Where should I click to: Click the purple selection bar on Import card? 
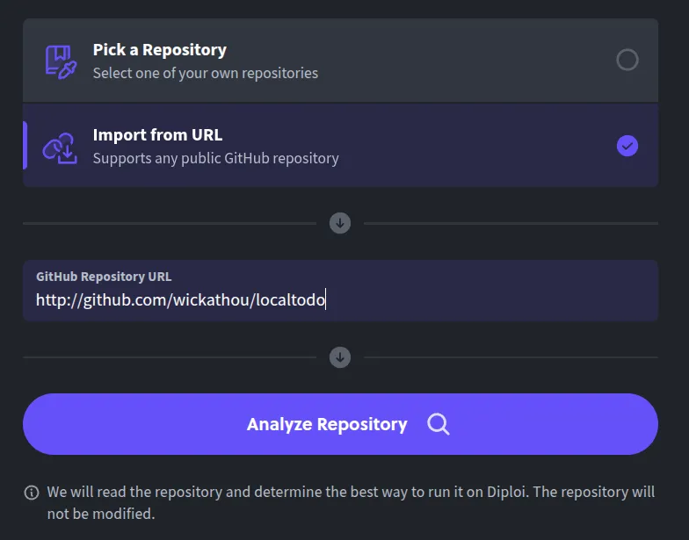[25, 146]
